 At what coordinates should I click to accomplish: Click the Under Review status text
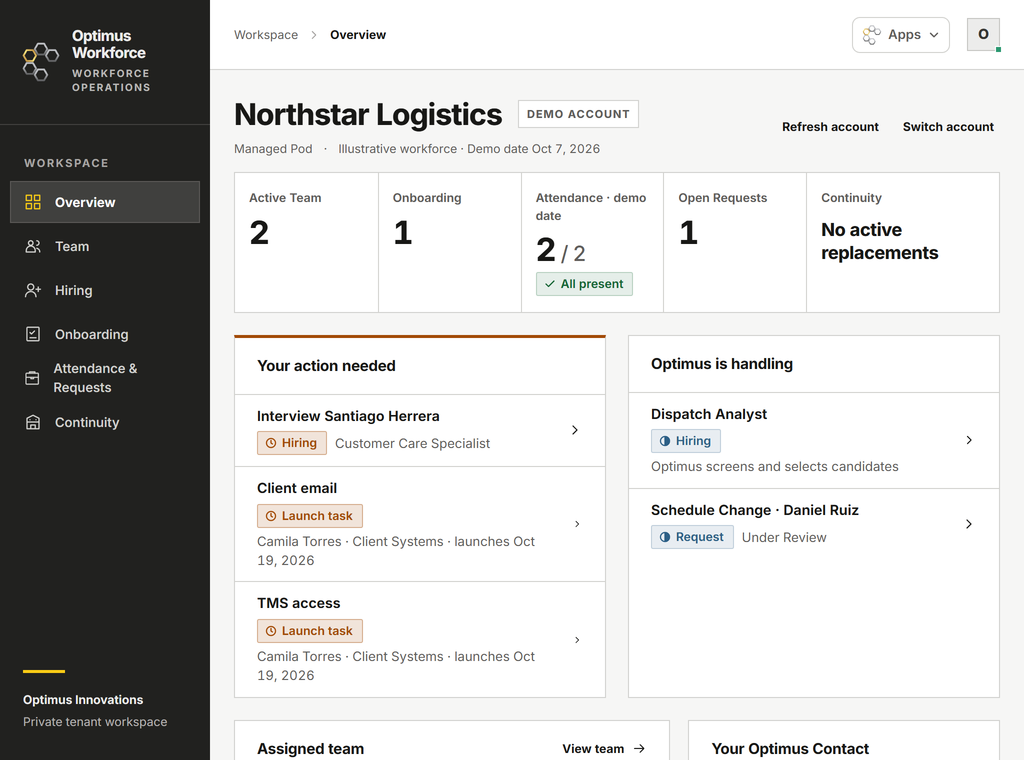click(x=784, y=537)
